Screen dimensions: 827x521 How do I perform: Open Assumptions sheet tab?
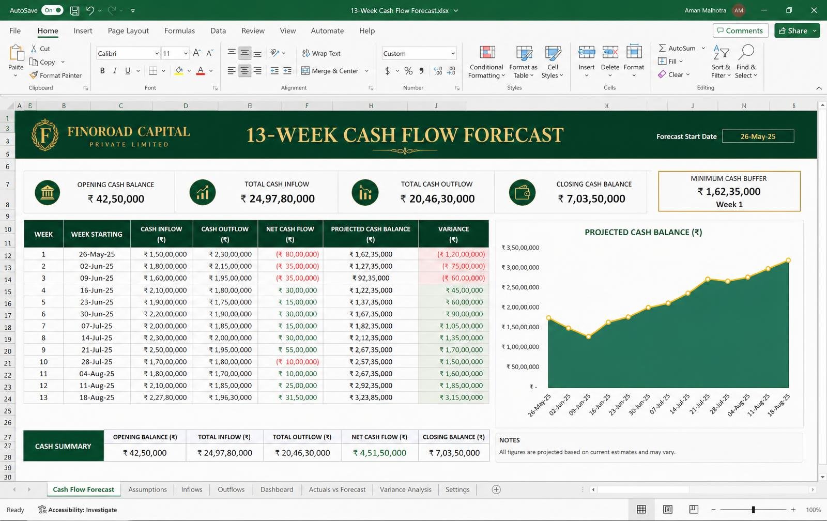pyautogui.click(x=147, y=489)
